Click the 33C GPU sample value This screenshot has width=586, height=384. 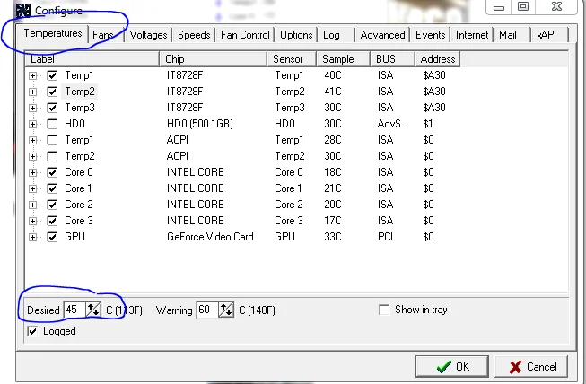[x=333, y=237]
